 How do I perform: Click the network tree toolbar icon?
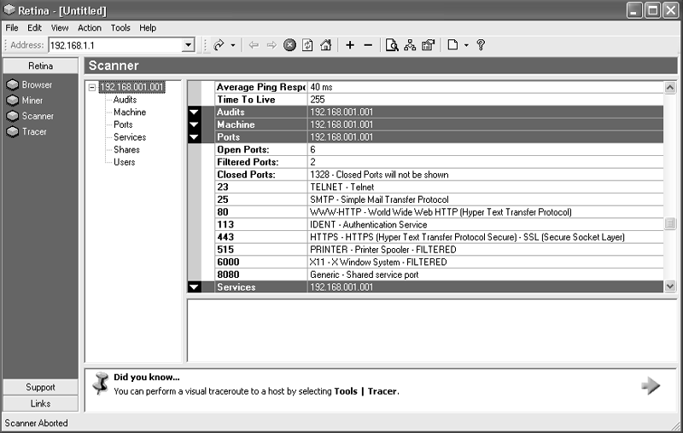pos(410,45)
